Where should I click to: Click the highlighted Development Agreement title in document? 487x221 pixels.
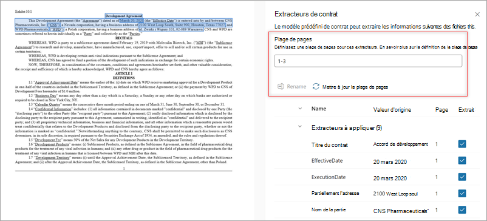coord(124,16)
